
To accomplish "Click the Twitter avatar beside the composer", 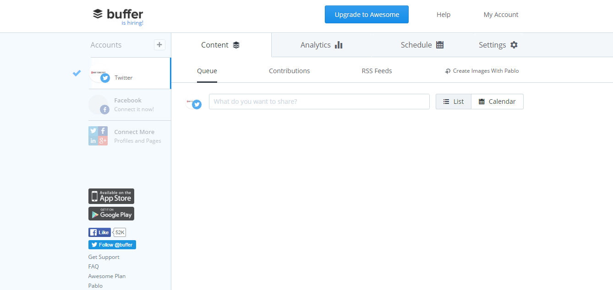I will tap(193, 102).
